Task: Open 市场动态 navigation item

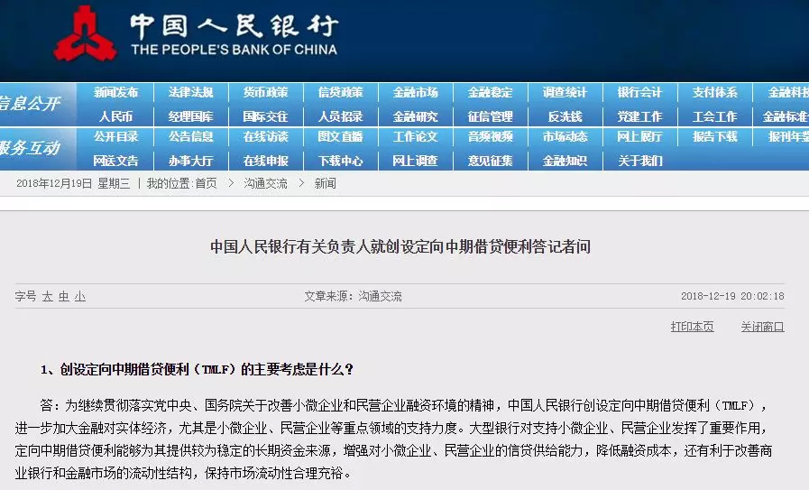Action: [565, 137]
